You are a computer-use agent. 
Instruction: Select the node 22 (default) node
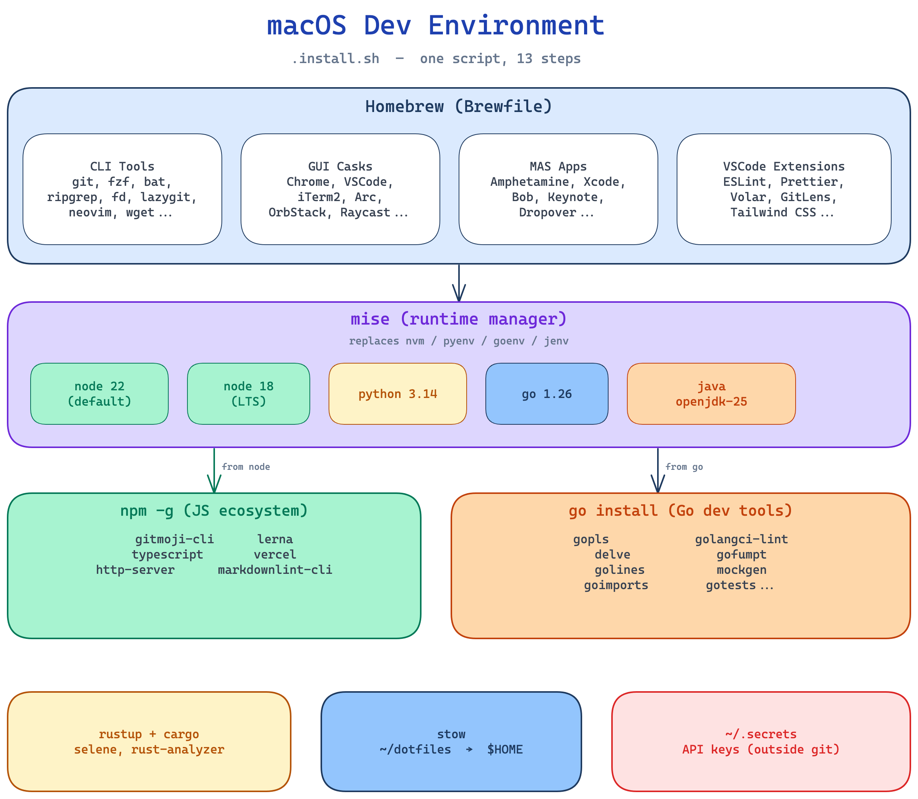(99, 394)
